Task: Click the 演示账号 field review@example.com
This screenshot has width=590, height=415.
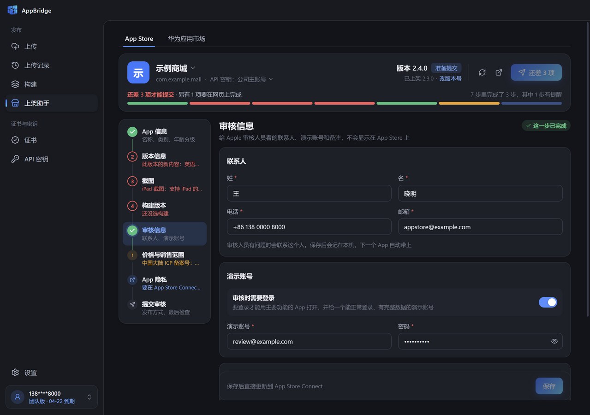Action: click(309, 341)
